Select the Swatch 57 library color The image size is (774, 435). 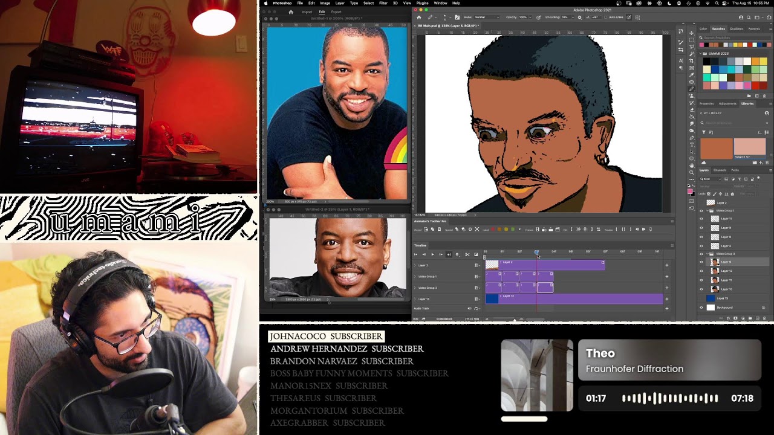pos(750,148)
